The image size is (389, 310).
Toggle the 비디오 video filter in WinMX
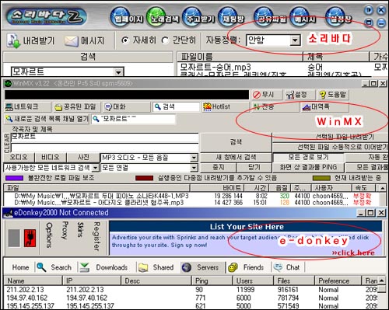pyautogui.click(x=51, y=157)
